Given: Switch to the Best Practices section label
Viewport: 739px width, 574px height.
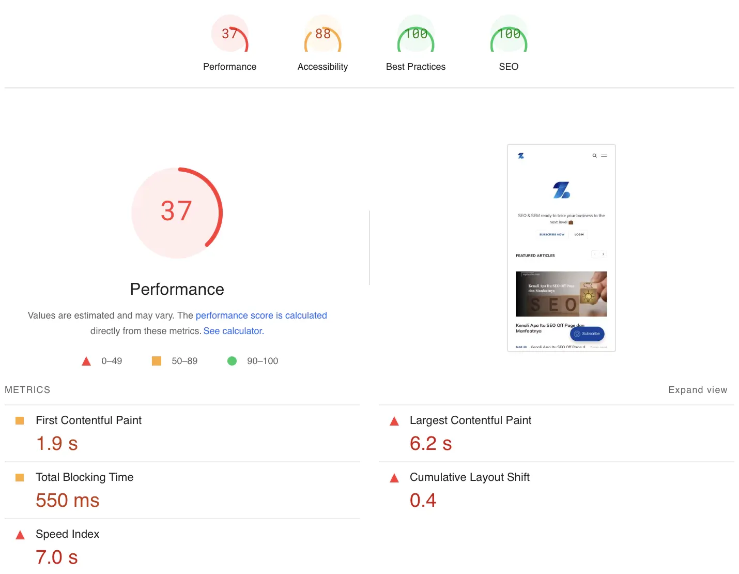Looking at the screenshot, I should pos(415,66).
